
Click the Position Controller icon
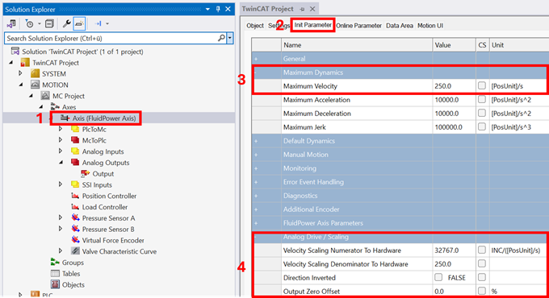pos(75,196)
